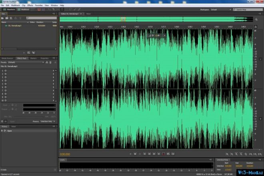Click the Import File icon in Files panel
The height and width of the screenshot is (176, 264).
coord(7,18)
